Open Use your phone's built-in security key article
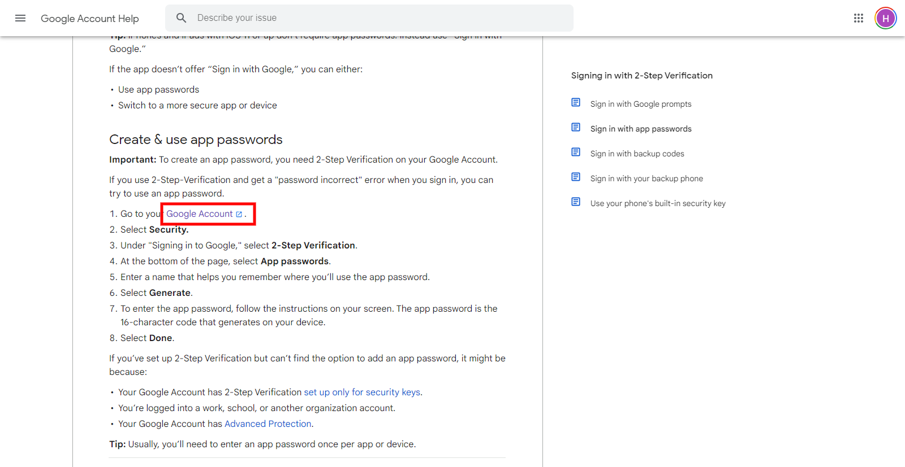 658,203
